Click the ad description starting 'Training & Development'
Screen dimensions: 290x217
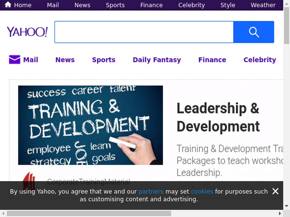[230, 160]
